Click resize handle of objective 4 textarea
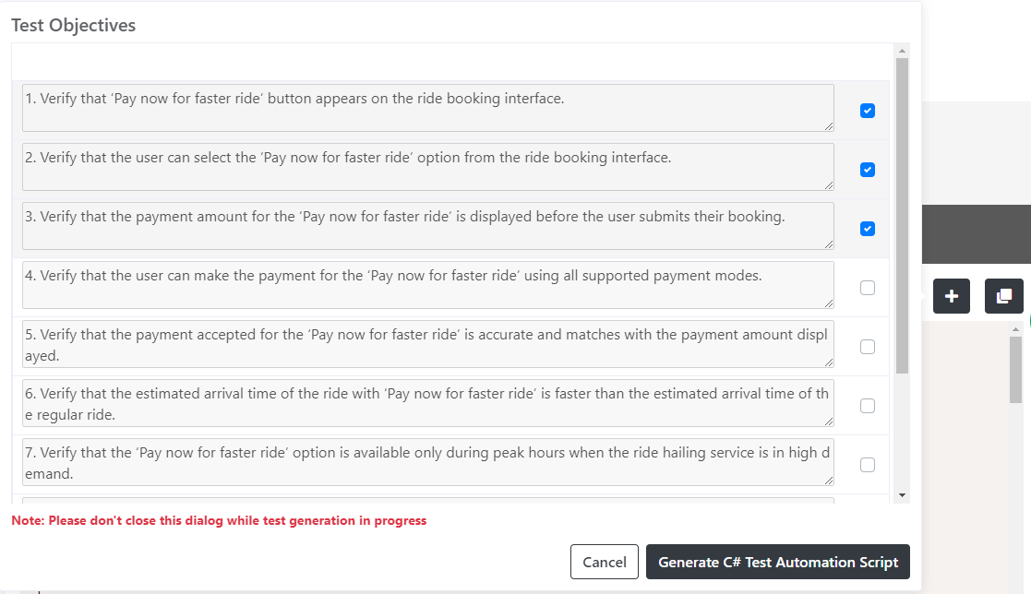This screenshot has height=594, width=1031. (829, 303)
